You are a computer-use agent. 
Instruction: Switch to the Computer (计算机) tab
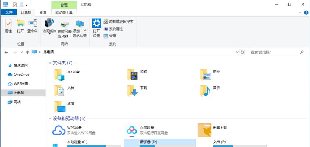point(26,12)
